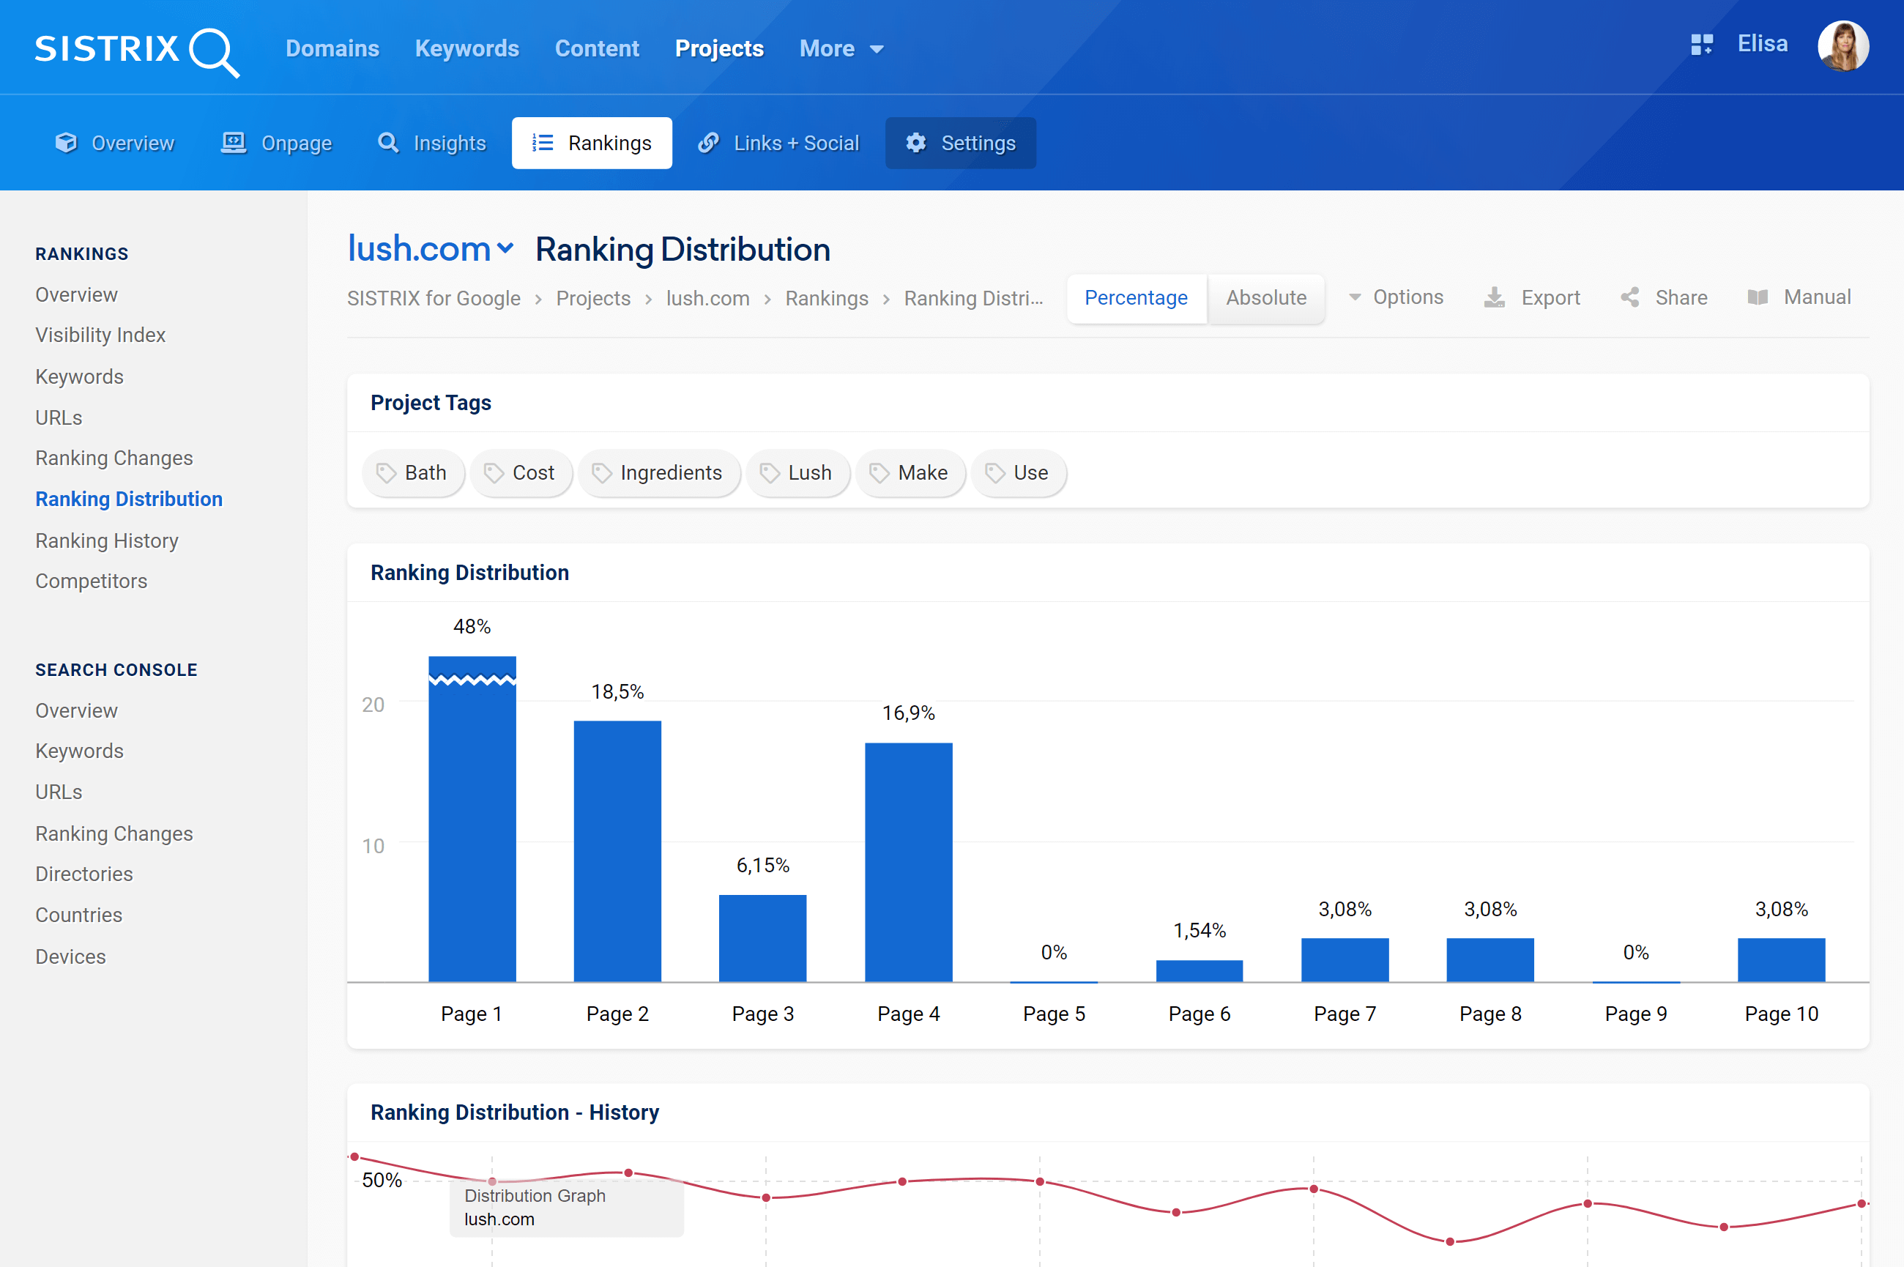Open the Options dropdown
Viewport: 1904px width, 1267px height.
coord(1399,297)
